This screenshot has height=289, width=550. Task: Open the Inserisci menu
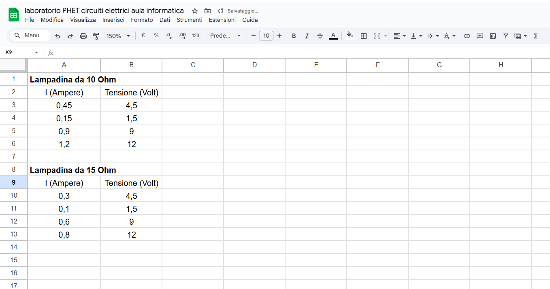(113, 20)
